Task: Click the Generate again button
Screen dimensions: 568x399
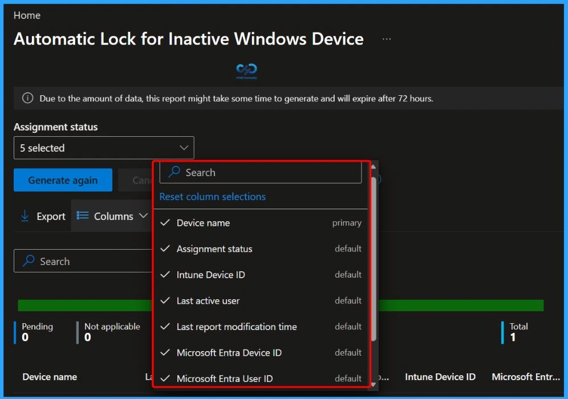Action: [63, 180]
